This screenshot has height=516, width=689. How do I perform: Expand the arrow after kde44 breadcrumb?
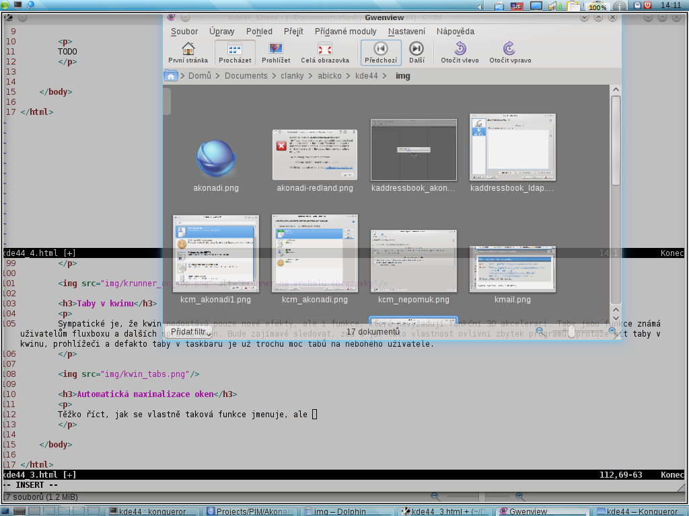pyautogui.click(x=384, y=76)
